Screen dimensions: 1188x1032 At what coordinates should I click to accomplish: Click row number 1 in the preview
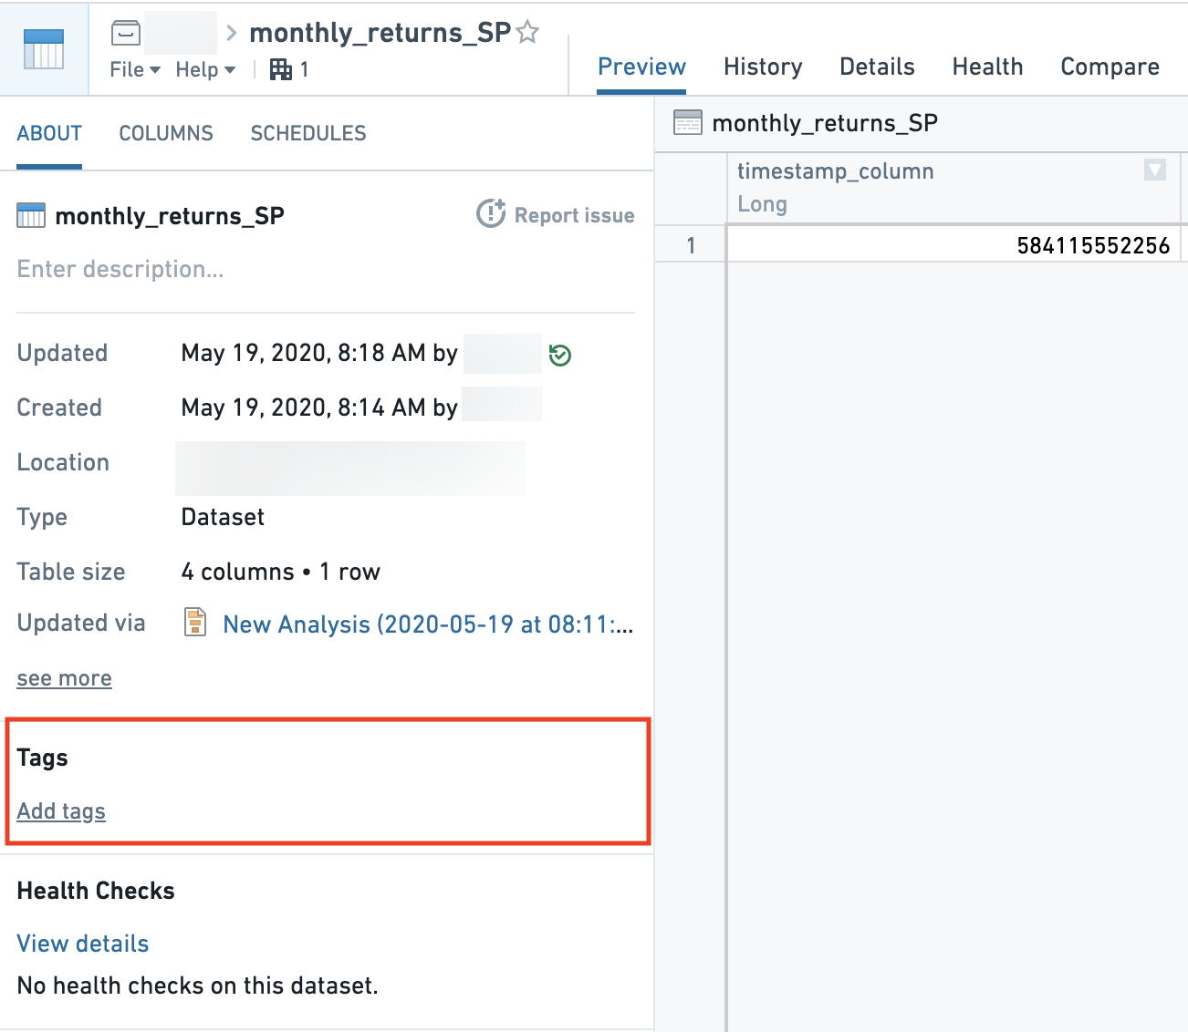pos(691,245)
